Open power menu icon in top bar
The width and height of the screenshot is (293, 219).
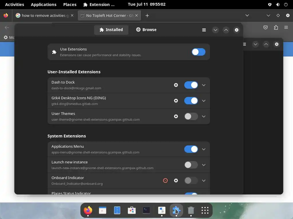[x=286, y=5]
